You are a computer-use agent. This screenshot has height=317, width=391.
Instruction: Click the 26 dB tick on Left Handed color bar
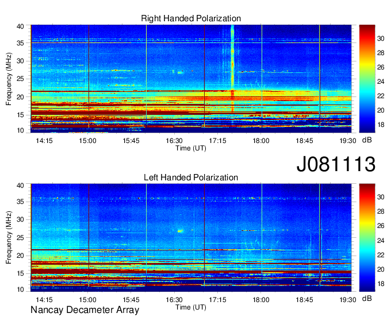(381, 226)
